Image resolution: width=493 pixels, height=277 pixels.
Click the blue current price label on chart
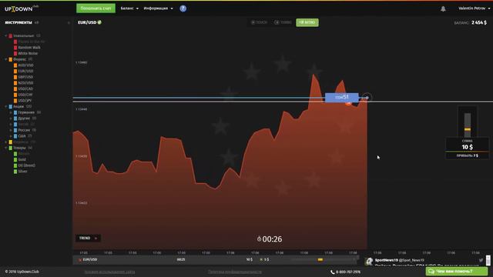[342, 98]
